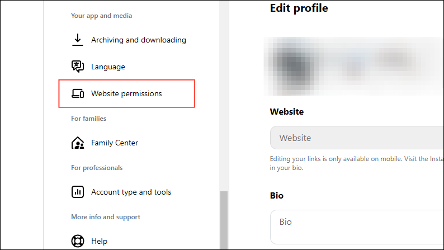Click the Family Center house icon
Viewport: 444px width, 250px height.
click(x=78, y=143)
